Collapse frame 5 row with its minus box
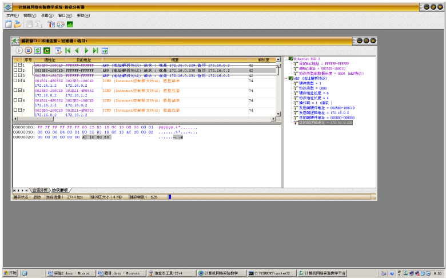Image resolution: width=446 pixels, height=279 pixels. coord(20,90)
